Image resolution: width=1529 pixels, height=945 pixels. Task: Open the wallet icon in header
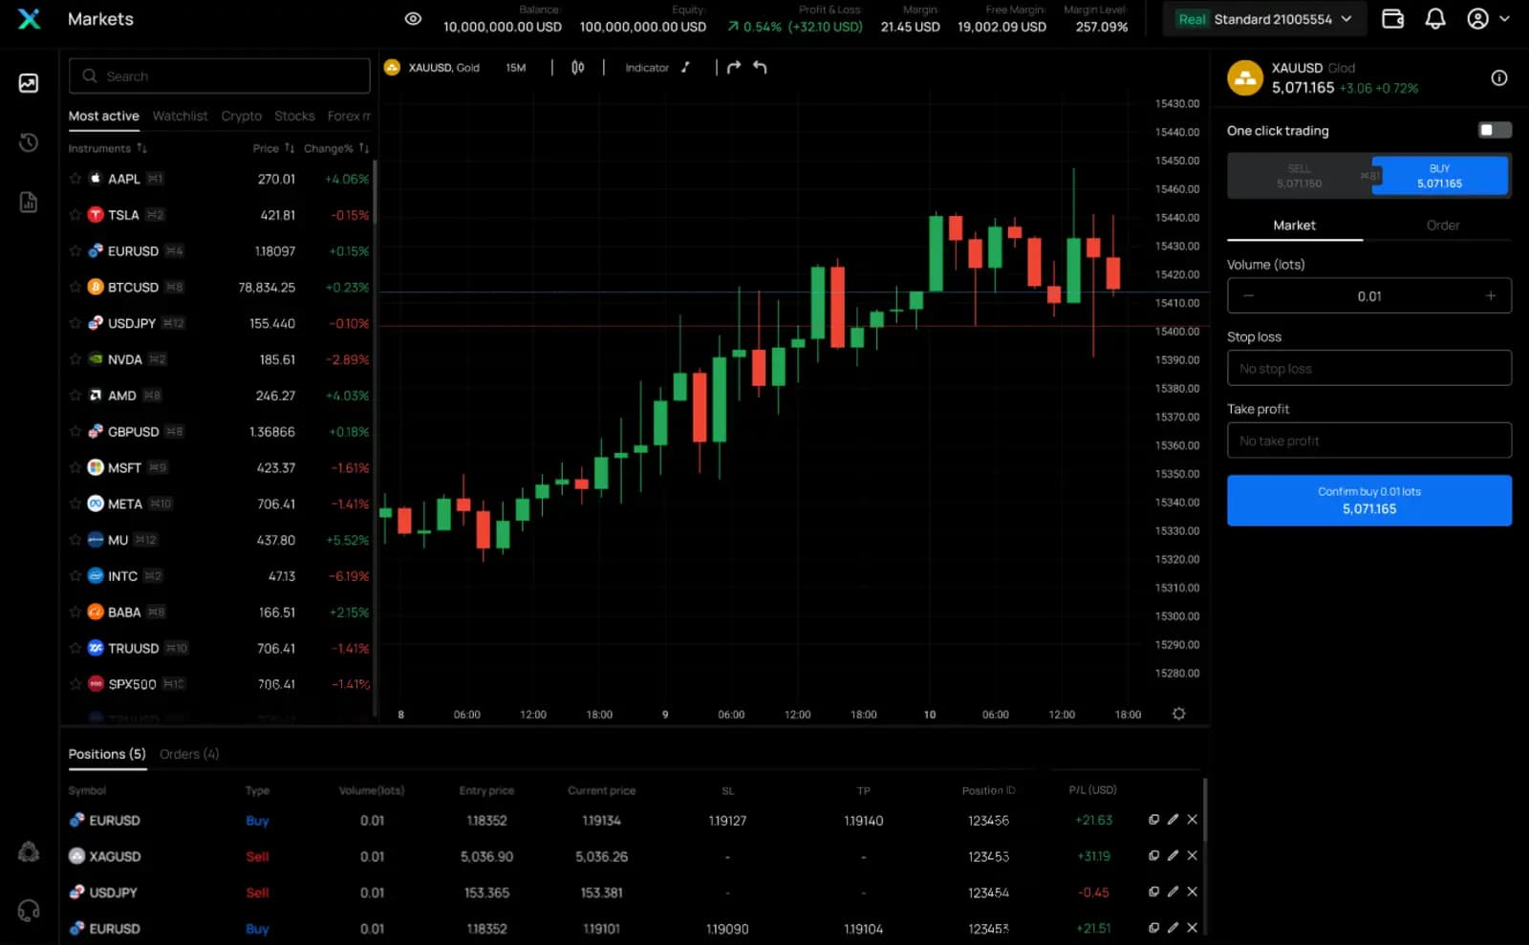(1392, 19)
